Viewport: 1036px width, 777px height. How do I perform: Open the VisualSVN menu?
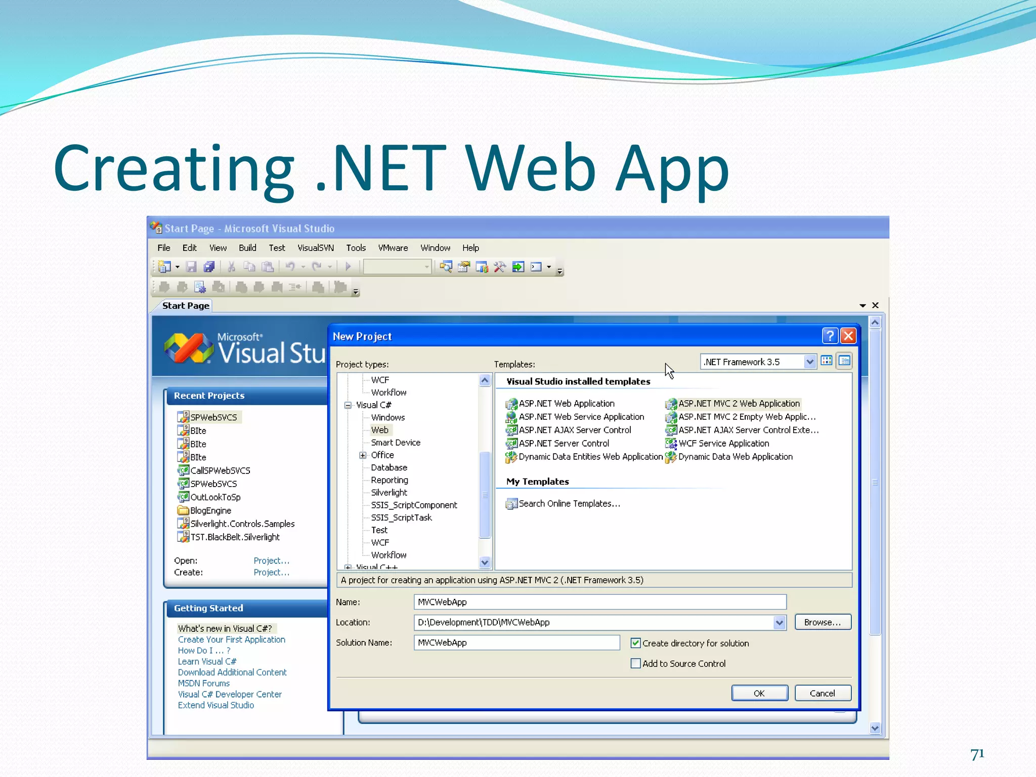[x=316, y=248]
